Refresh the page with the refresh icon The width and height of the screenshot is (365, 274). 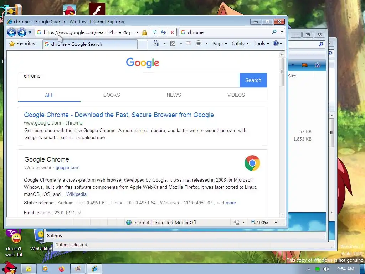point(163,32)
